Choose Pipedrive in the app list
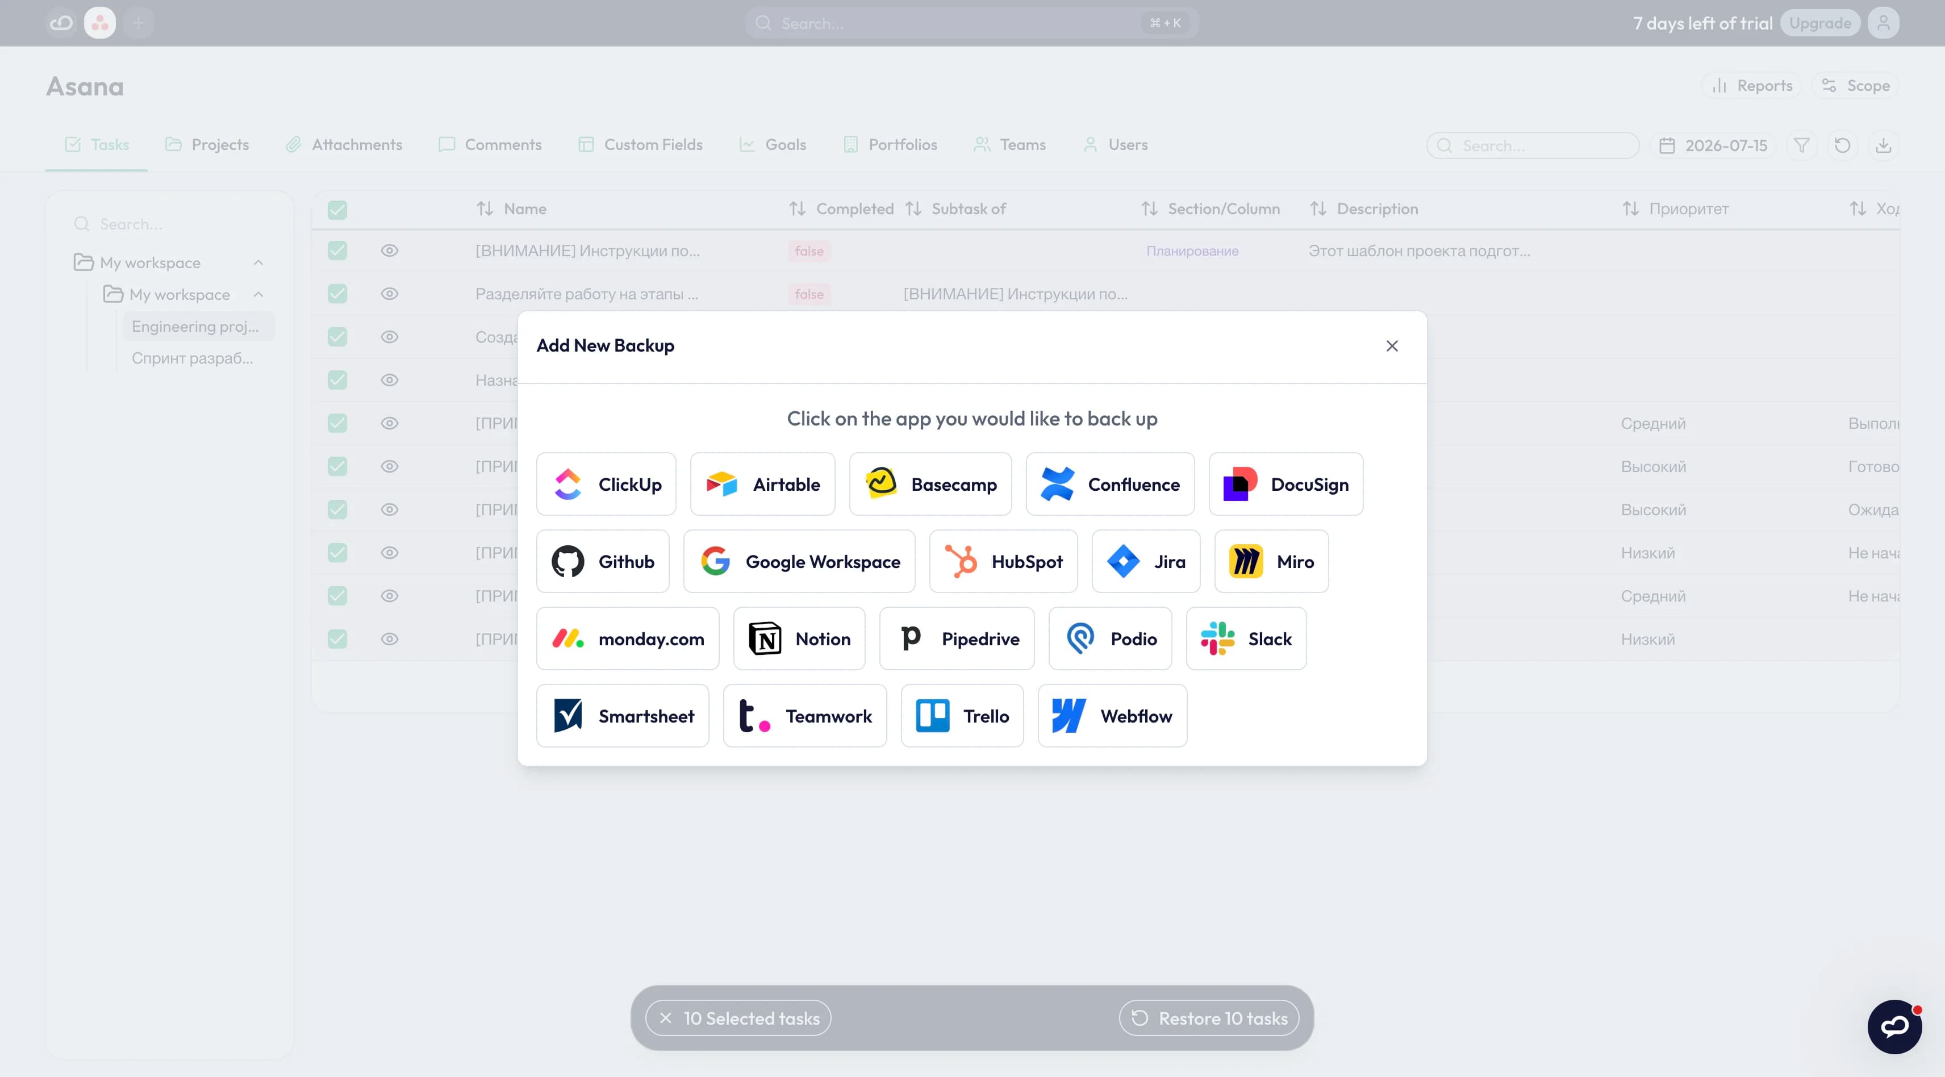Viewport: 1945px width, 1077px height. point(957,638)
